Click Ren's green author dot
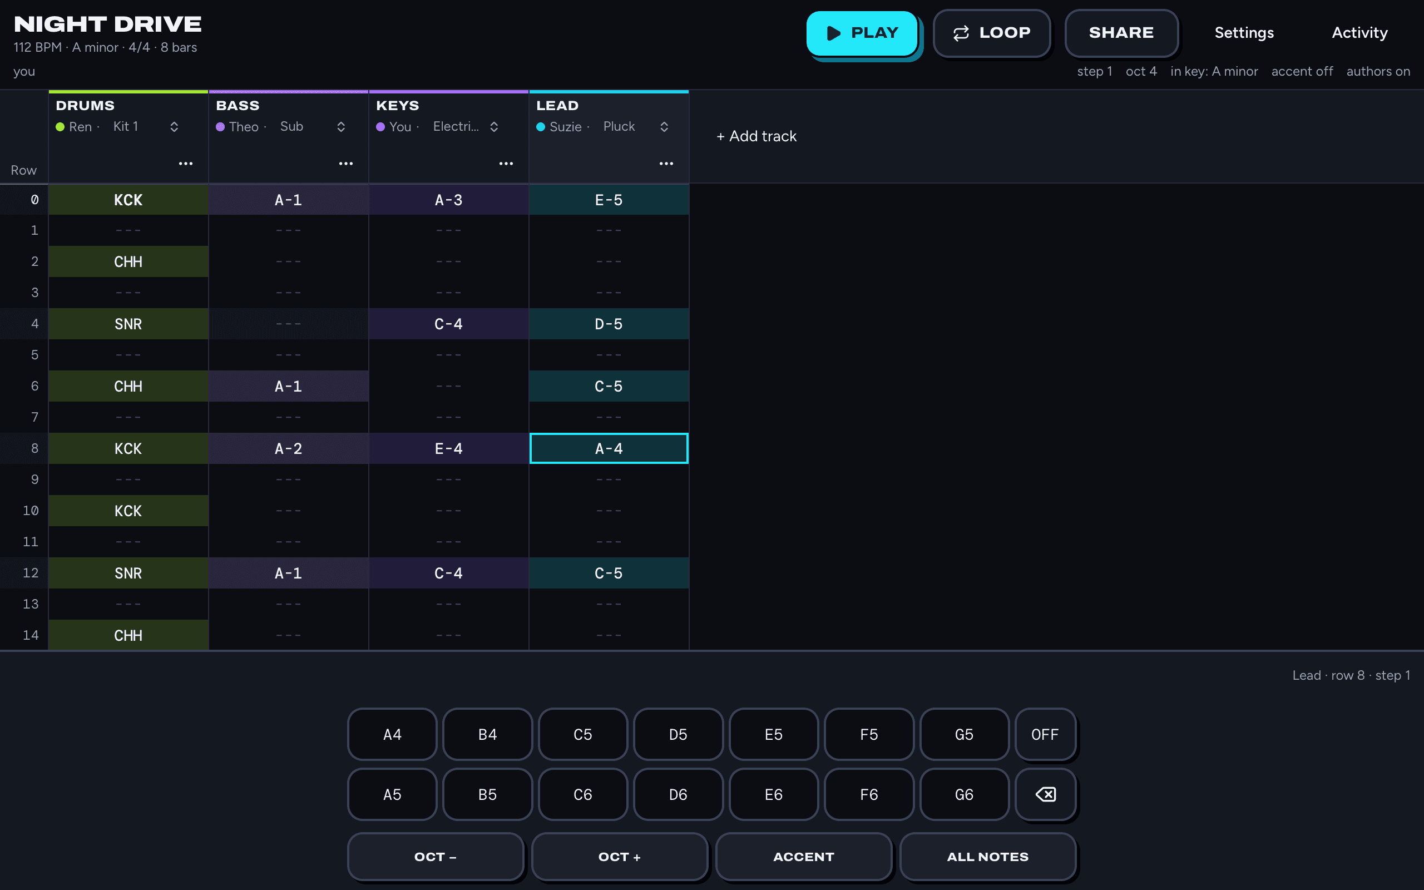 (x=60, y=127)
